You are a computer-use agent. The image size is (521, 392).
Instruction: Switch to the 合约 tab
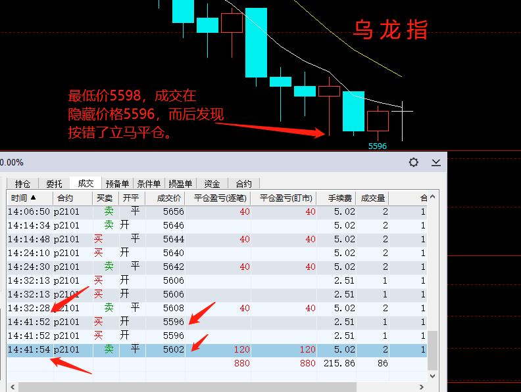pyautogui.click(x=243, y=184)
